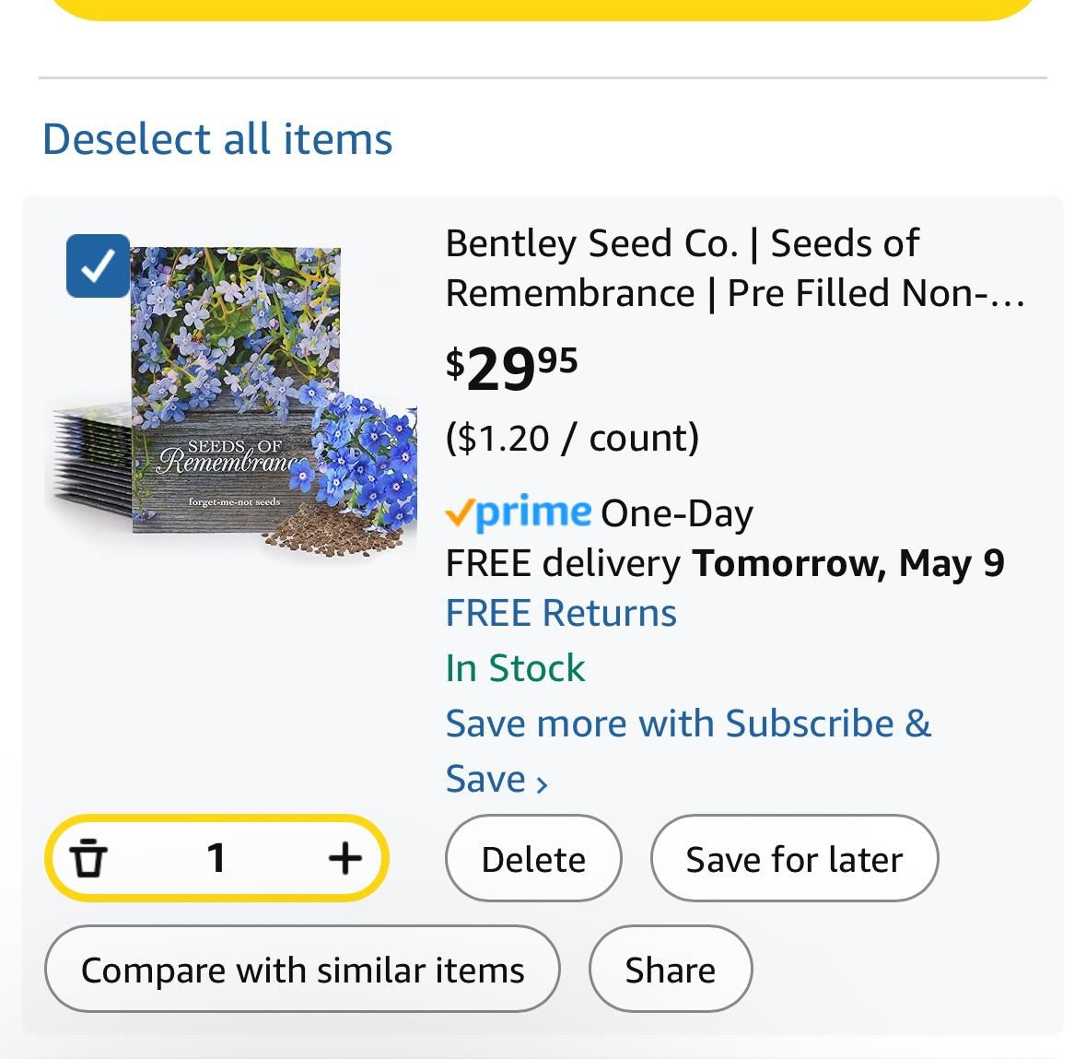Viewport: 1086px width, 1059px height.
Task: Tap the In Stock status text
Action: tap(515, 668)
